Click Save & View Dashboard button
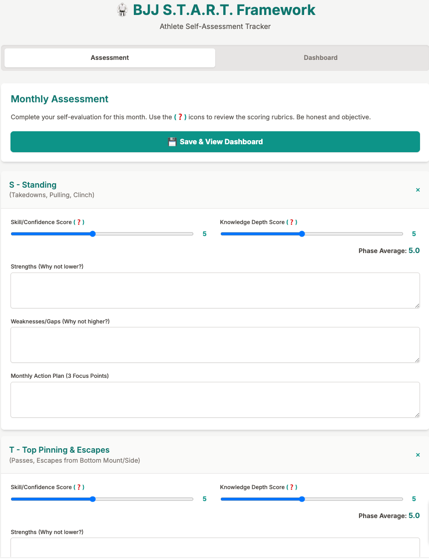The image size is (429, 559). pyautogui.click(x=215, y=142)
